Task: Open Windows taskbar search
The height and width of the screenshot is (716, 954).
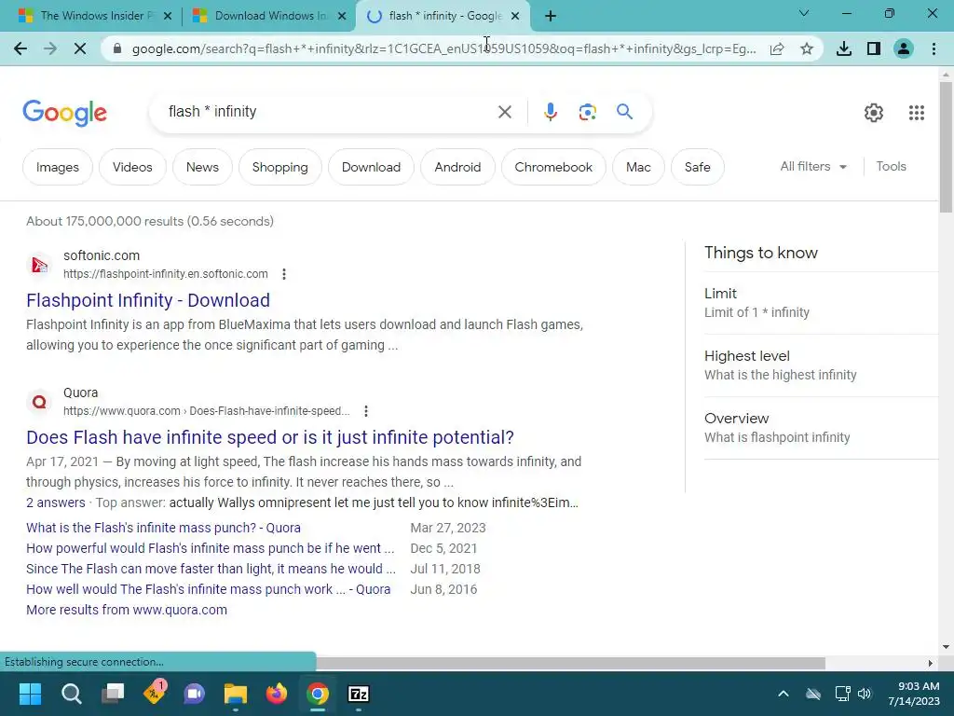Action: tap(71, 694)
